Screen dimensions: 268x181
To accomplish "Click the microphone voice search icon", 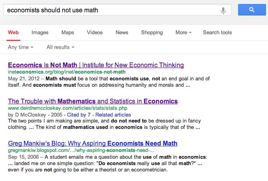I will pos(223,10).
